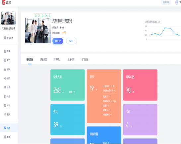The height and width of the screenshot is (144, 181).
Task: Open 管理 with the gear icon
Action: click(x=7, y=137)
